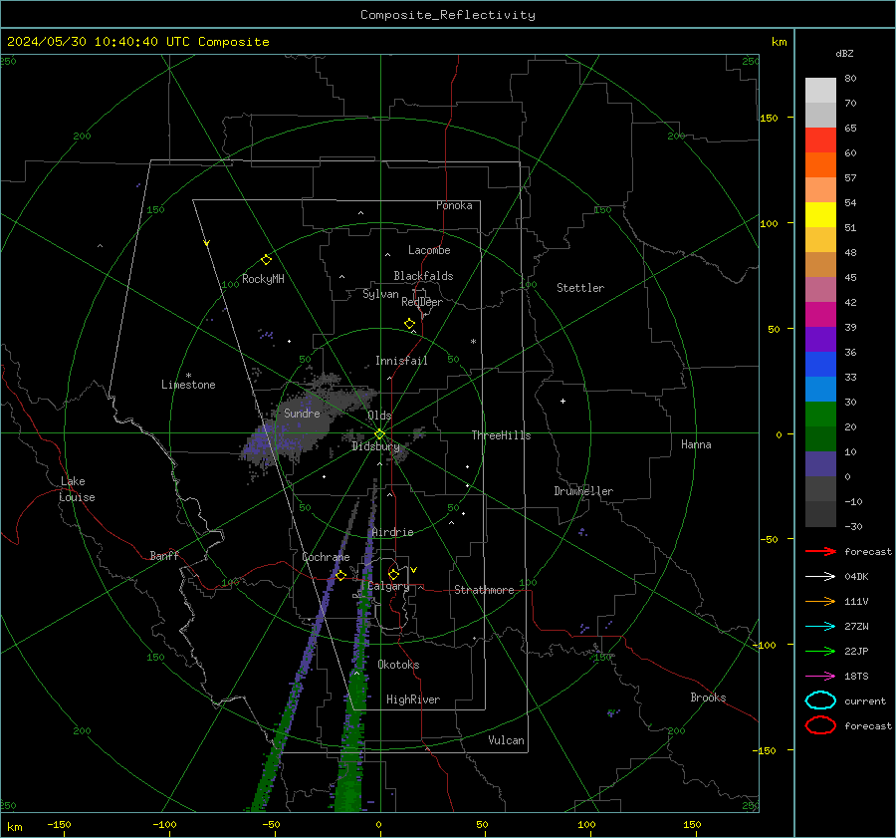Click the red forecast ellipse legend icon
Screen dimensions: 896x838
(x=820, y=725)
